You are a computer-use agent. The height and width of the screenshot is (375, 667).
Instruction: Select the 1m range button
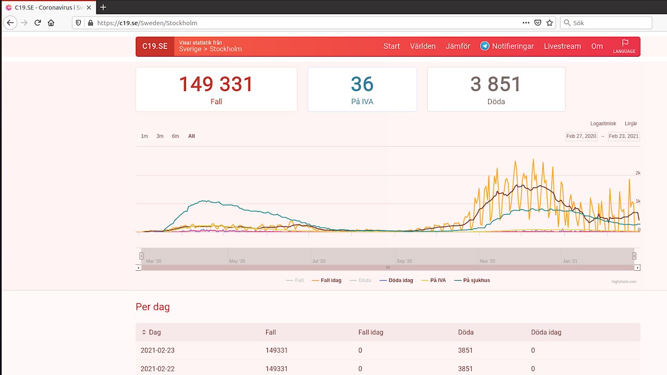(144, 136)
